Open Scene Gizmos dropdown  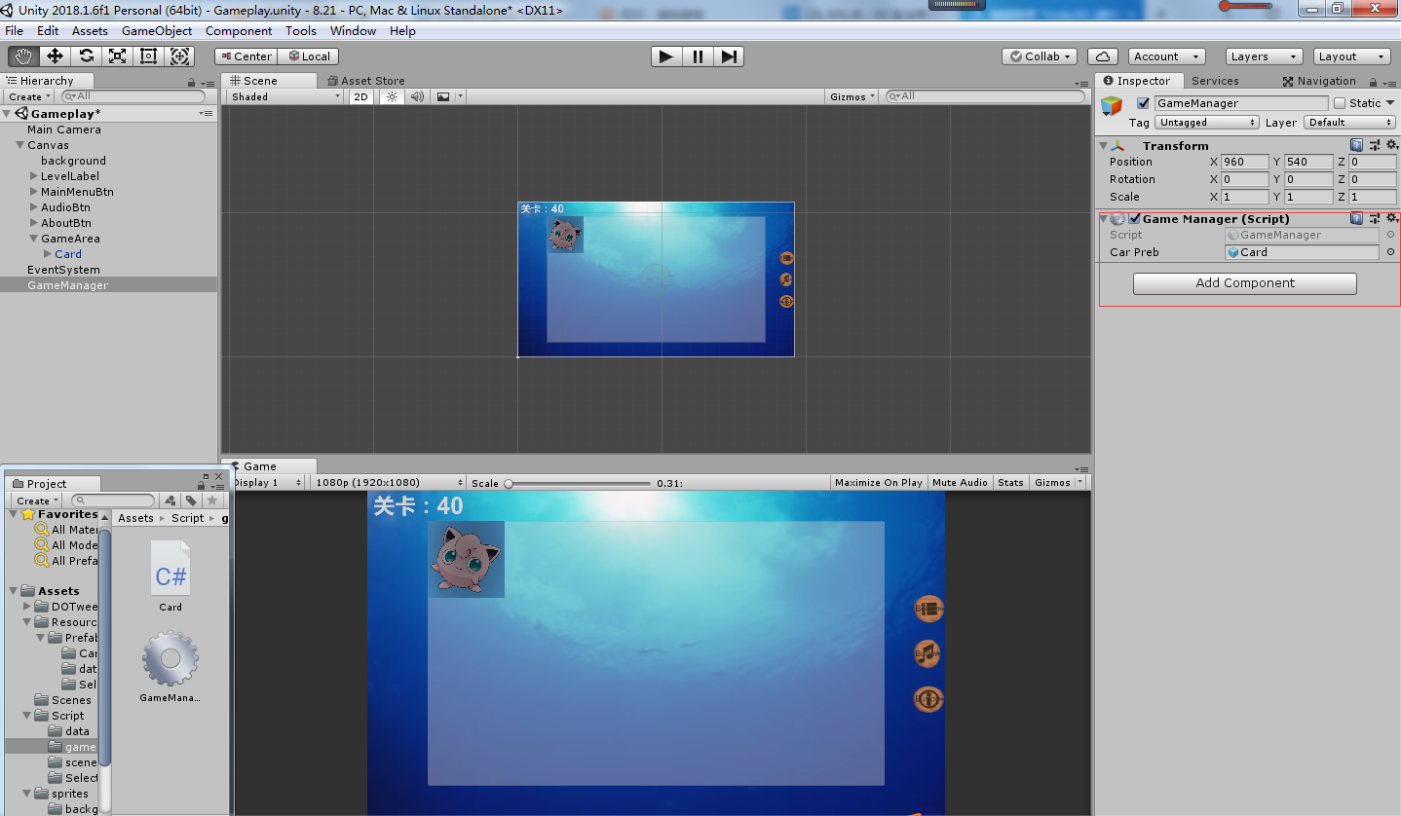pos(852,96)
